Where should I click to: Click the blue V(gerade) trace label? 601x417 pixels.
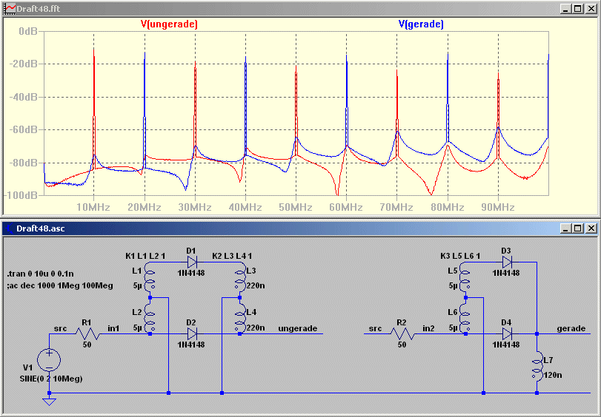coord(421,24)
